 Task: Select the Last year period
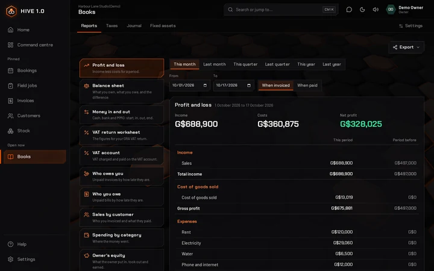pos(332,64)
